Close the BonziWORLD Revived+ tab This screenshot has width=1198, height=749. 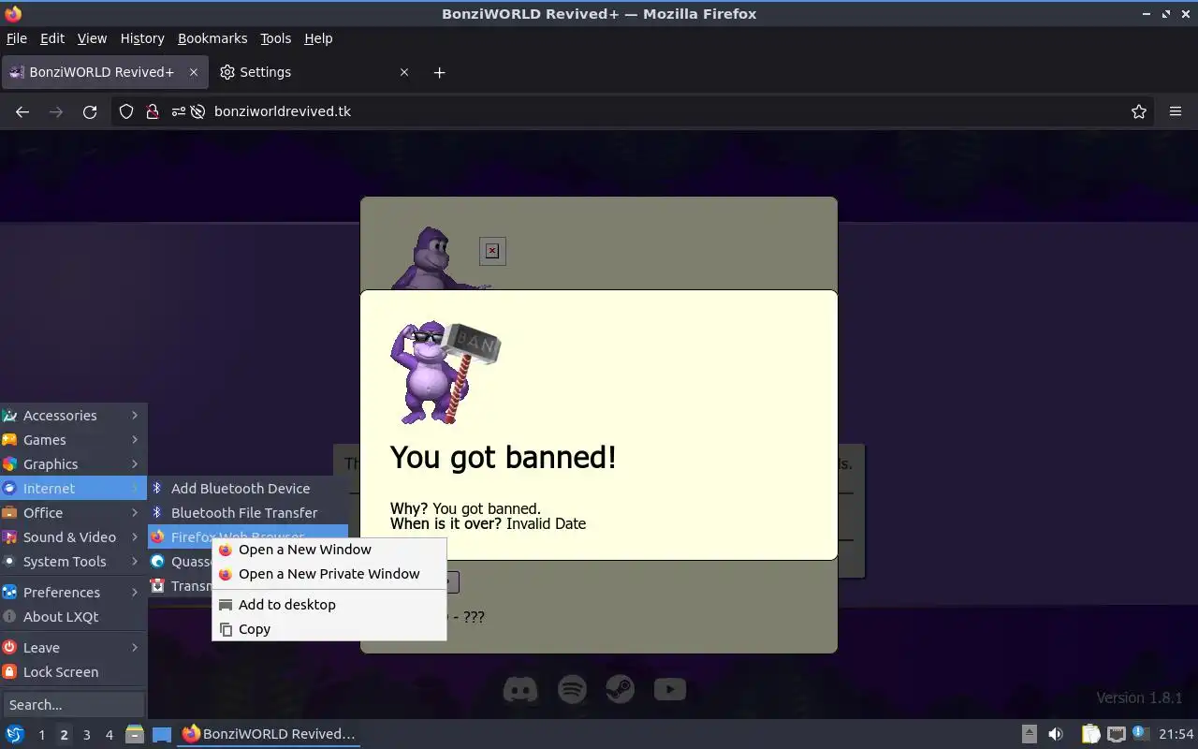point(194,72)
